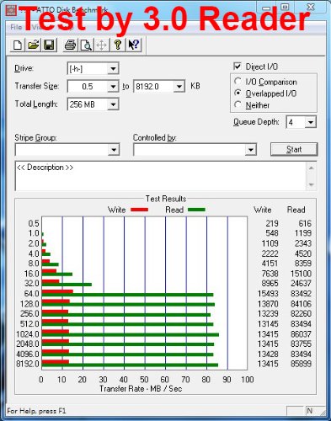Image resolution: width=331 pixels, height=421 pixels.
Task: Click the write value 2222
Action: (270, 253)
